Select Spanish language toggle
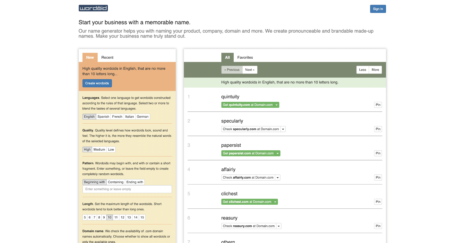 (x=103, y=117)
